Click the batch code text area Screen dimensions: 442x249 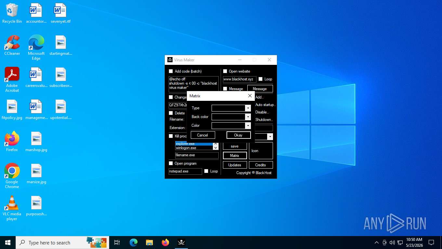pyautogui.click(x=193, y=84)
